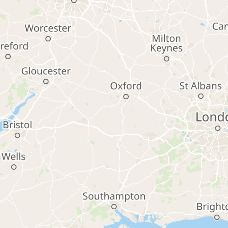
Task: Click the Hereford city marker circle
Action: (x=8, y=57)
